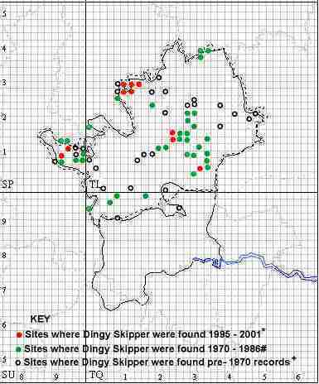Click the "TQ" grid square label
319x384 pixels.
(x=96, y=375)
